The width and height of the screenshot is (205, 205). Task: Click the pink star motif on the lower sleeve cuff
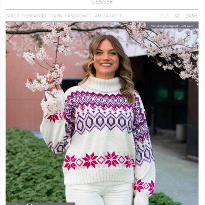144,187
